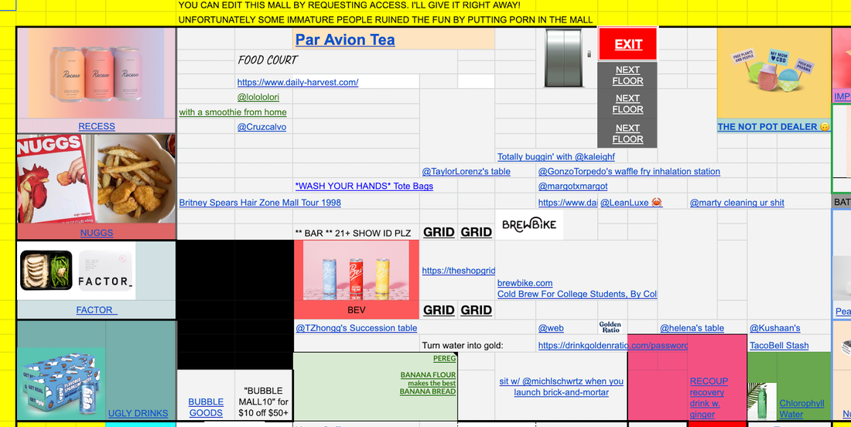Viewport: 851px width, 427px height.
Task: Open the NUGGS store link
Action: [97, 233]
